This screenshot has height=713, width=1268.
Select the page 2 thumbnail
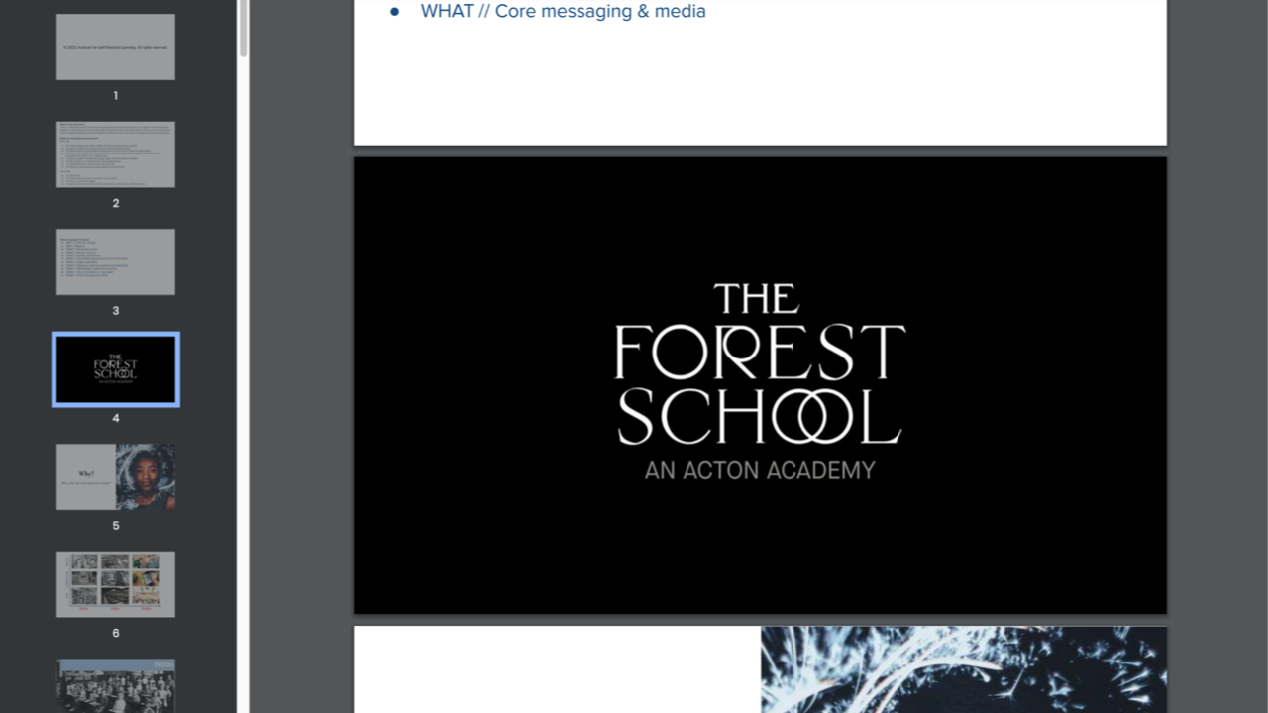point(116,154)
